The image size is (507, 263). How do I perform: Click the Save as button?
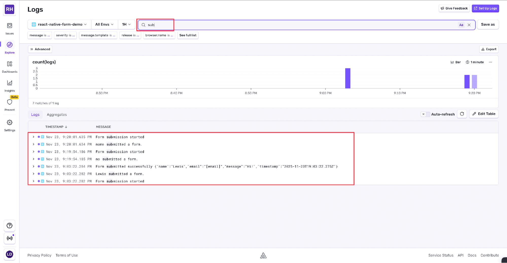tap(488, 24)
